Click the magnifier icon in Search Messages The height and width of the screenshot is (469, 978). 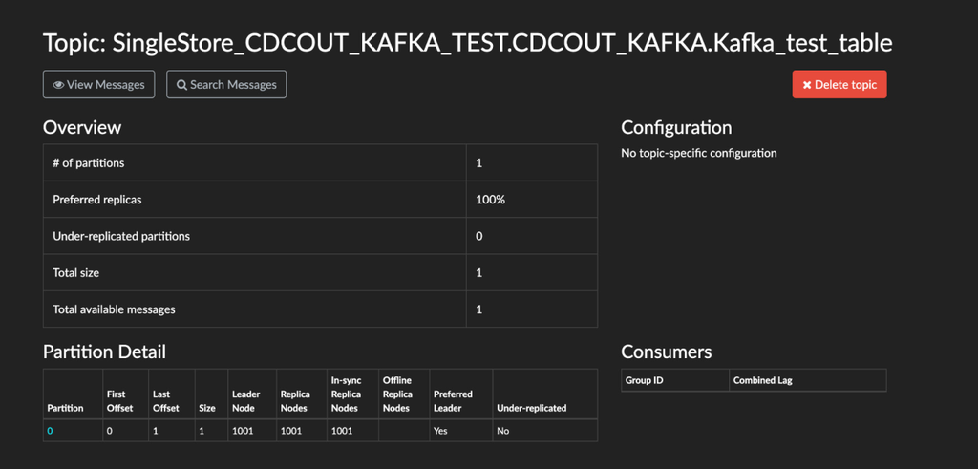tap(181, 85)
